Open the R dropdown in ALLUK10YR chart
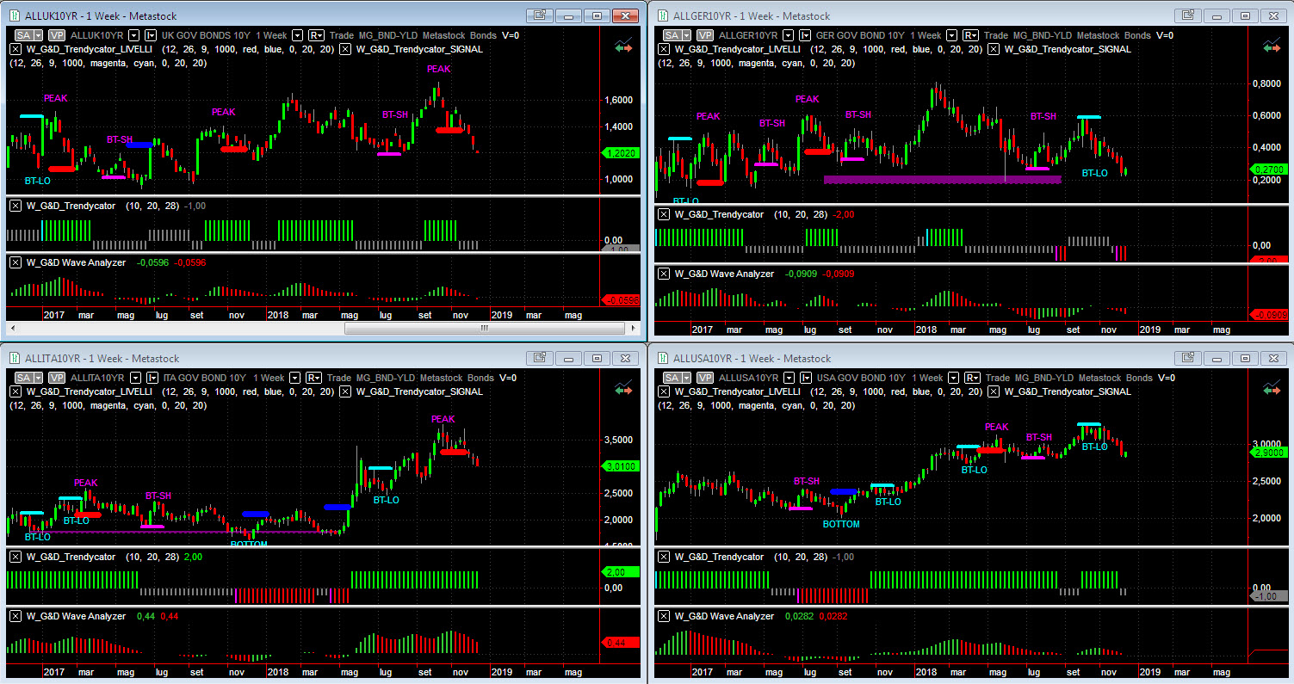Screen dimensions: 1294x684 pos(316,35)
